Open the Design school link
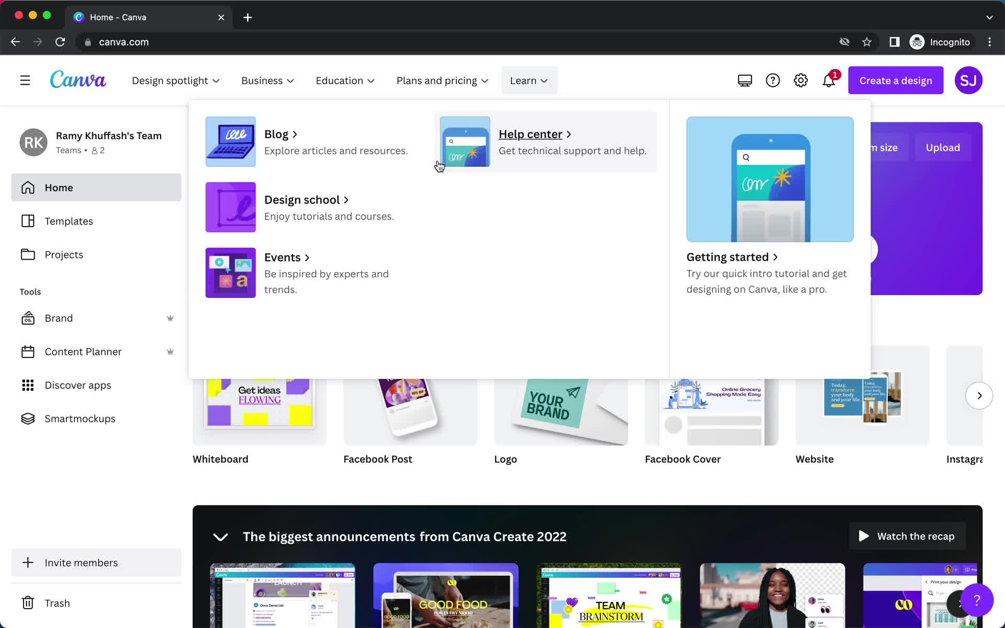Viewport: 1005px width, 628px height. [x=306, y=200]
